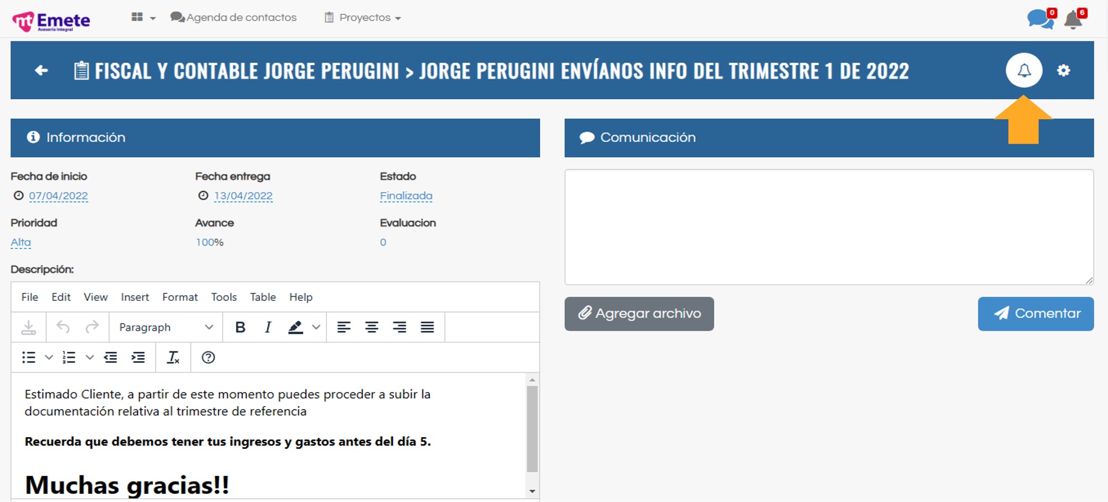Clear formatting in the description editor
Image resolution: width=1108 pixels, height=502 pixels.
pos(173,357)
